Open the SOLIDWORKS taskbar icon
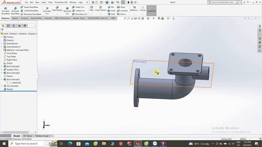The width and height of the screenshot is (262, 147). (138, 143)
